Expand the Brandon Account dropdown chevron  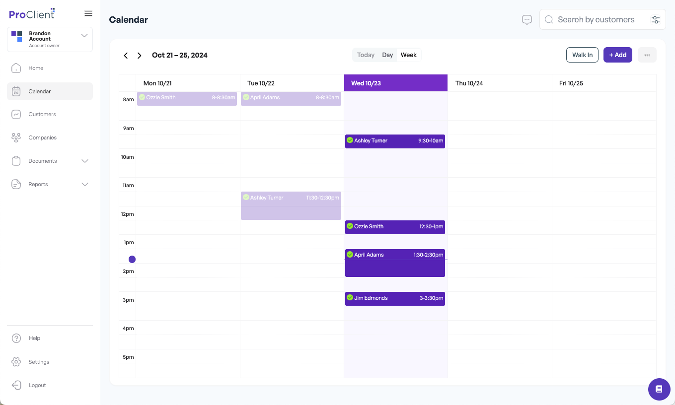coord(84,35)
